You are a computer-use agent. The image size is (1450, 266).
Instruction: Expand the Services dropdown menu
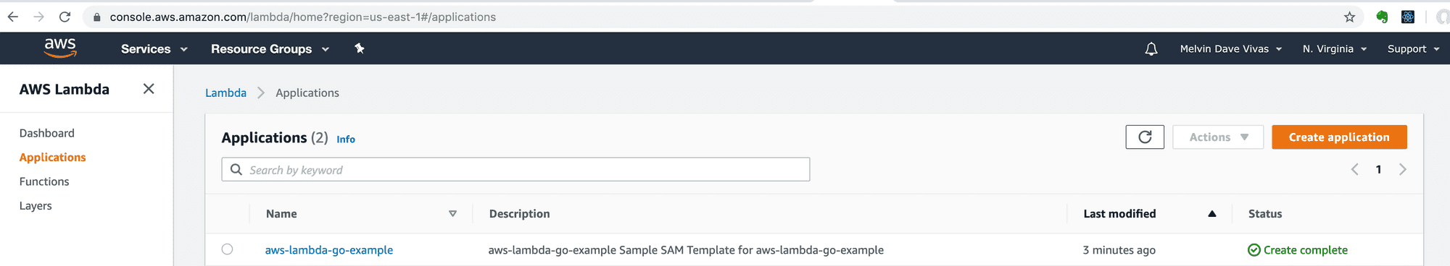(x=154, y=49)
